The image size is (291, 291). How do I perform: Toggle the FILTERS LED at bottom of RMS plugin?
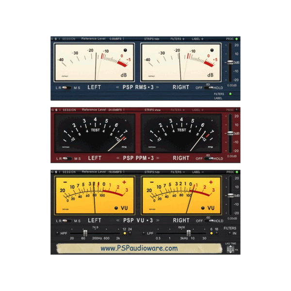click(x=230, y=94)
